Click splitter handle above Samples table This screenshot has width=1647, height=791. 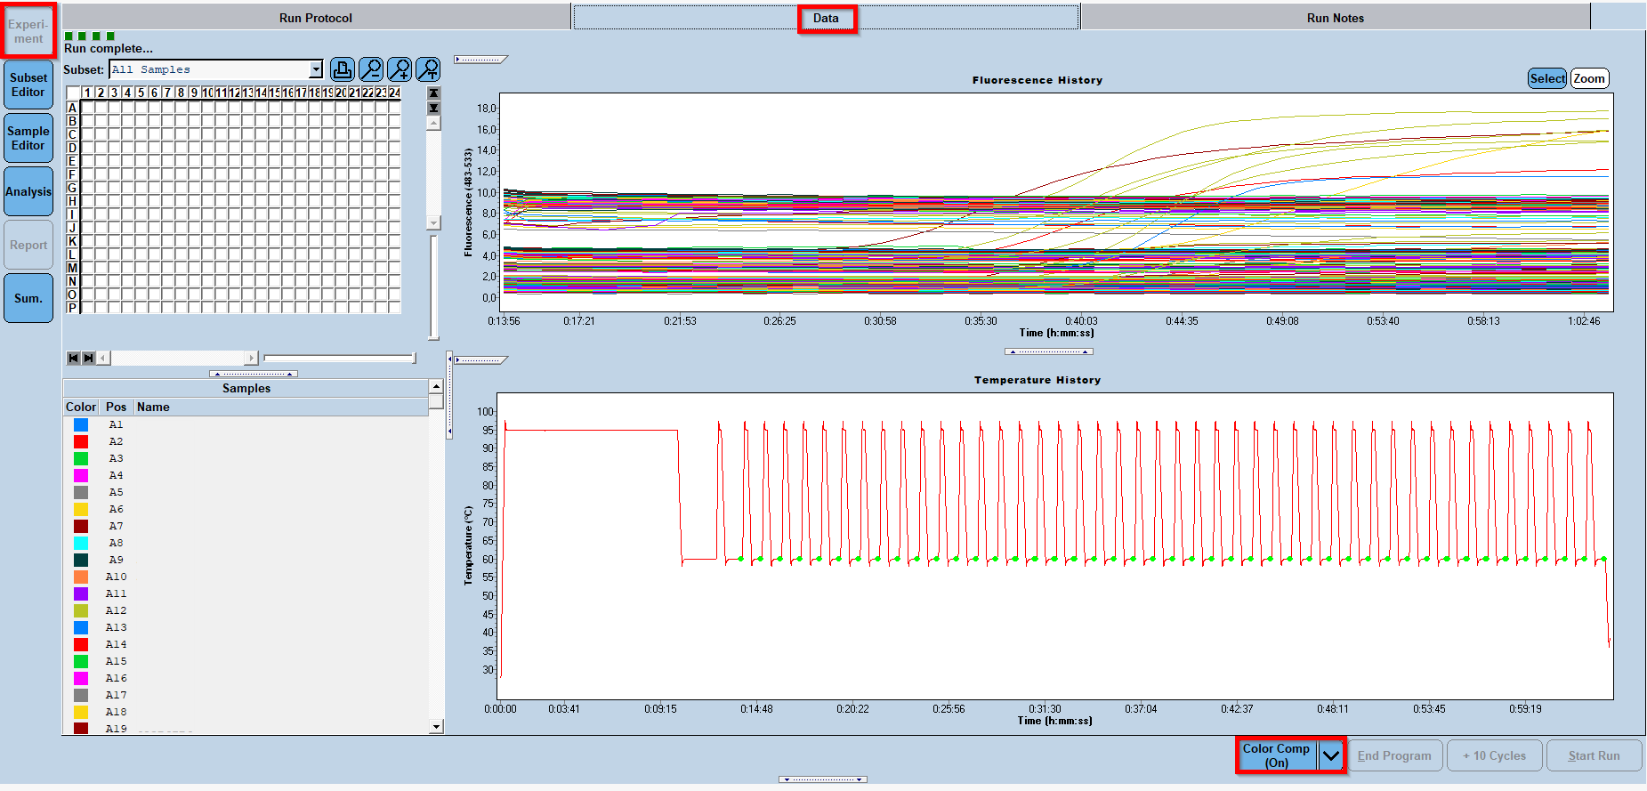point(254,374)
